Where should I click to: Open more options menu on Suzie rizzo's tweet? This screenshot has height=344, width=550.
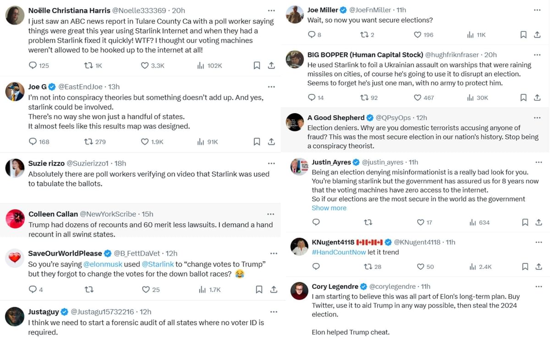pos(271,163)
